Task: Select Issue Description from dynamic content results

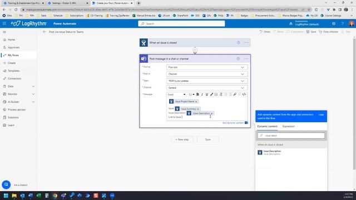Action: (291, 152)
